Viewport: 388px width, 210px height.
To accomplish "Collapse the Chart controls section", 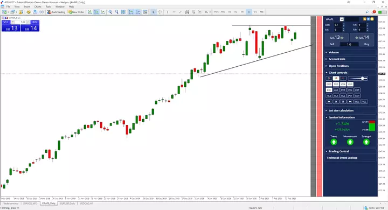I will (350, 73).
